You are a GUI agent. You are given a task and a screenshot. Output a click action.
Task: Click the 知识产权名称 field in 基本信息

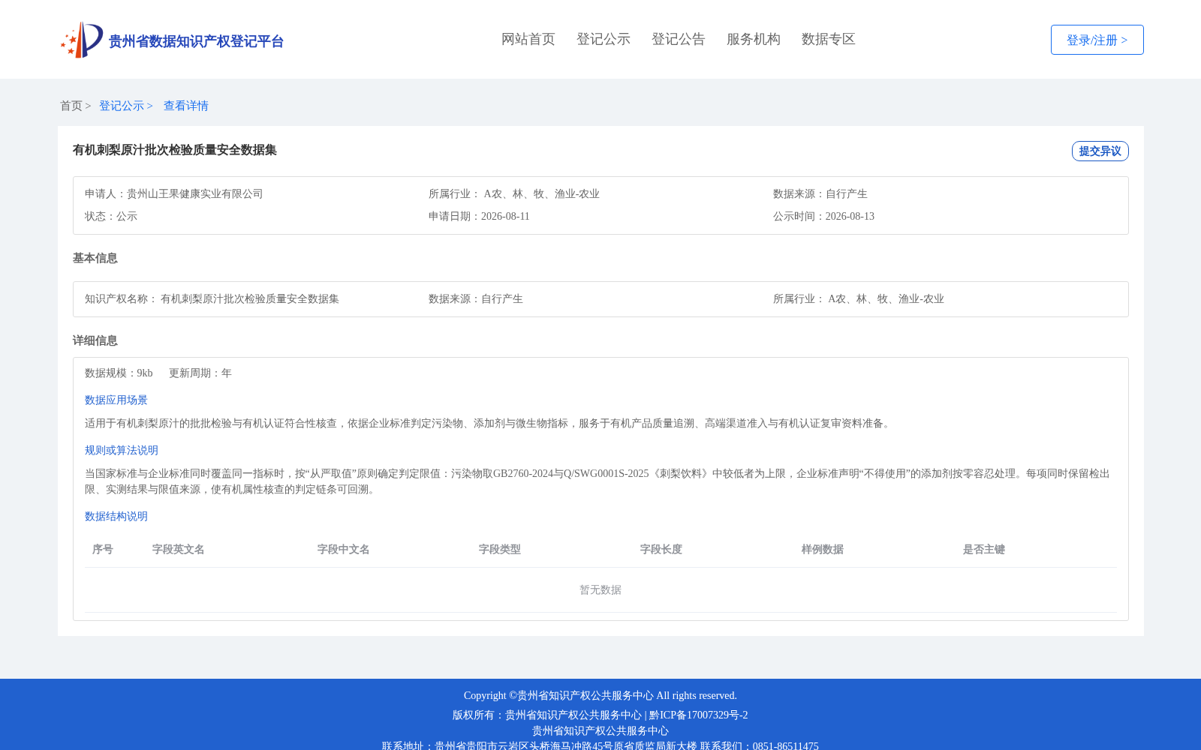(212, 298)
